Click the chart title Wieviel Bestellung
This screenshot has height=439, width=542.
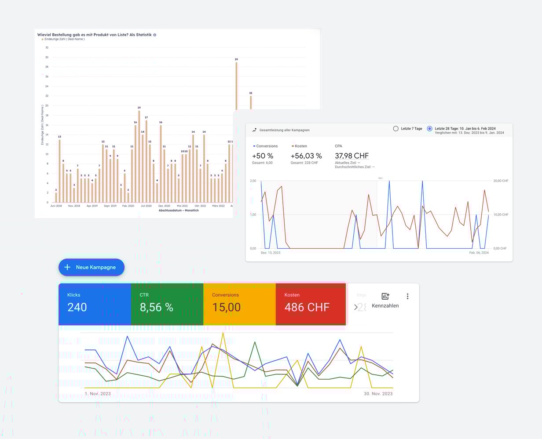[x=95, y=35]
